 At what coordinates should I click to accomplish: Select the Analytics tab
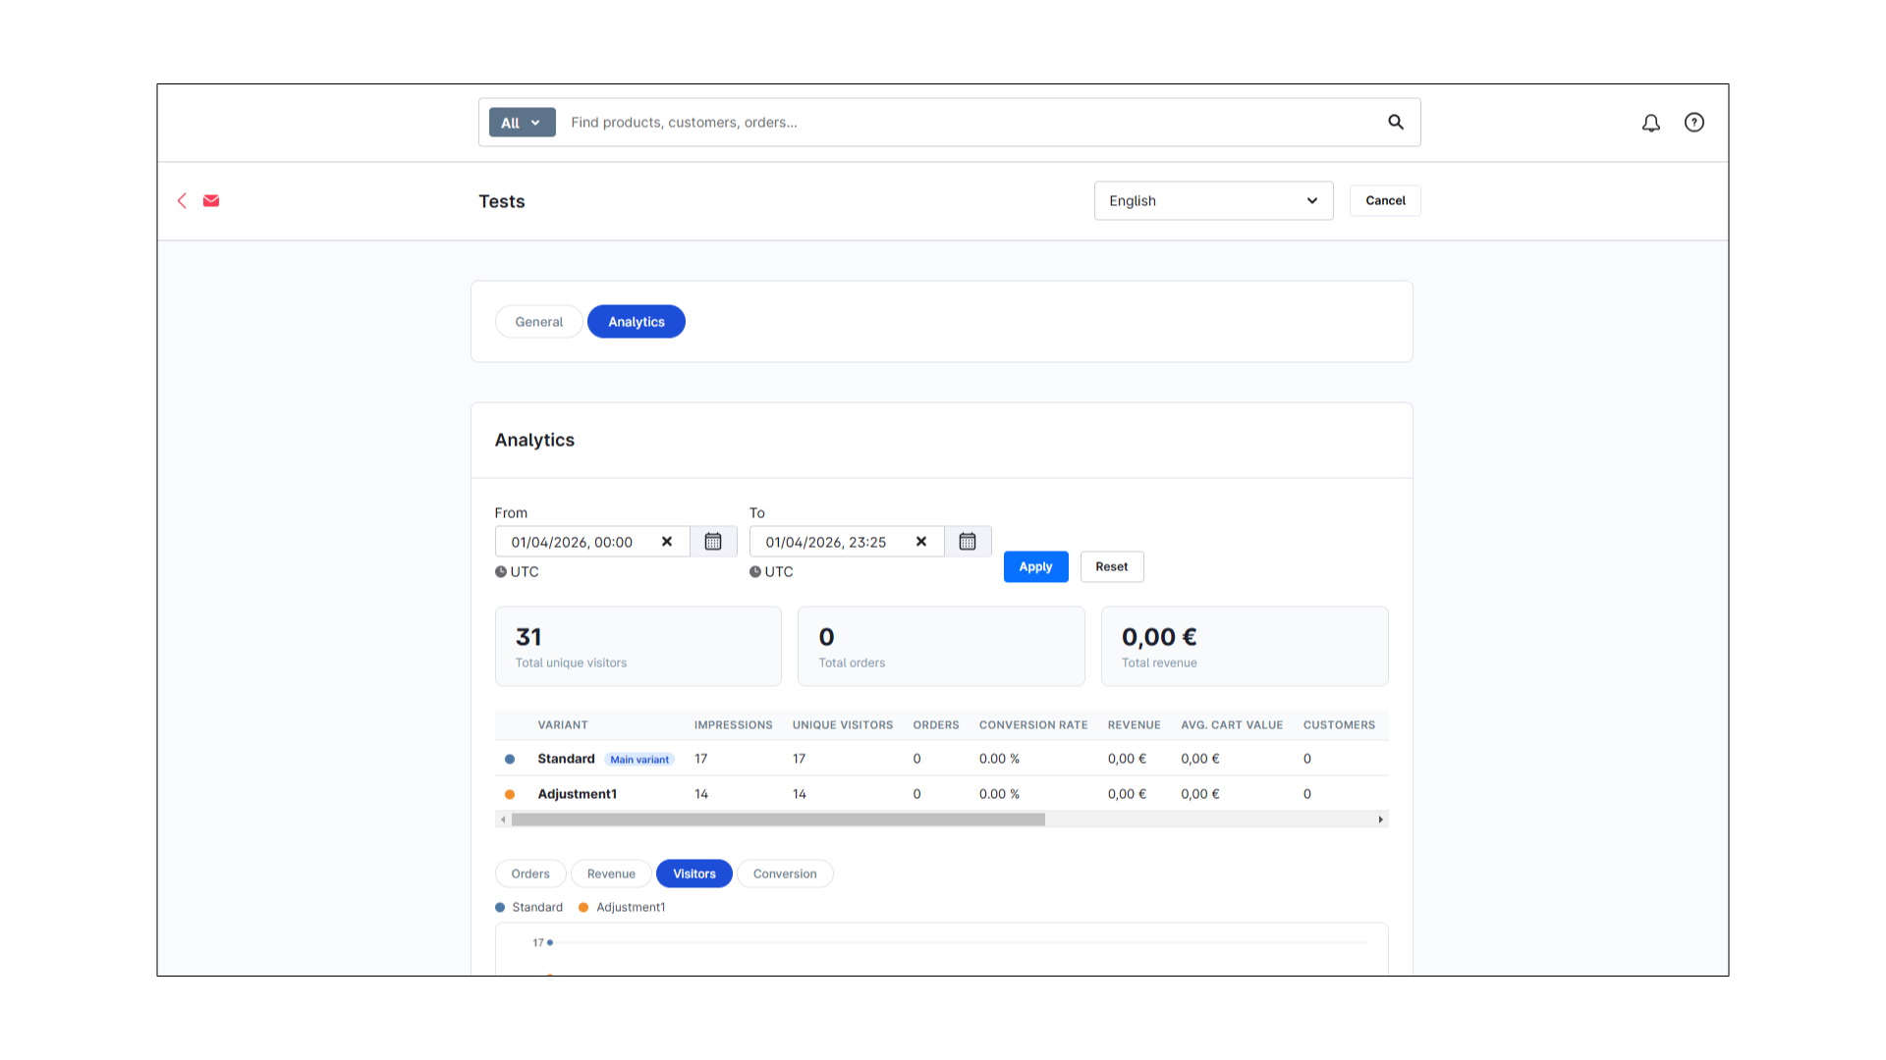636,321
